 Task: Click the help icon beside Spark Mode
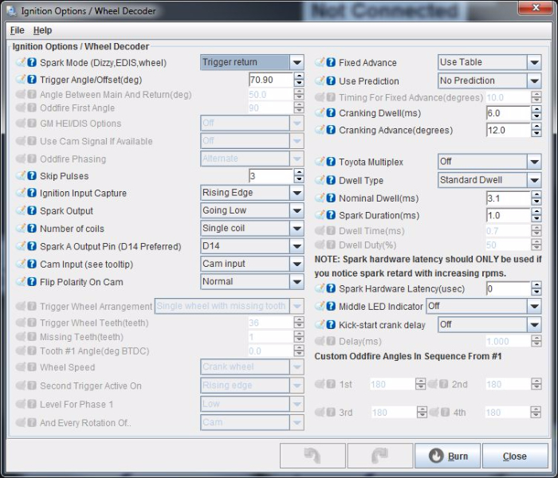tap(32, 62)
